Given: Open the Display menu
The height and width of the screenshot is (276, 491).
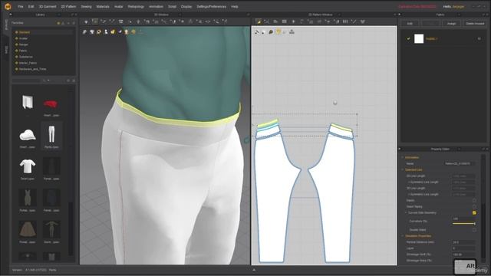Looking at the screenshot, I should pyautogui.click(x=186, y=7).
